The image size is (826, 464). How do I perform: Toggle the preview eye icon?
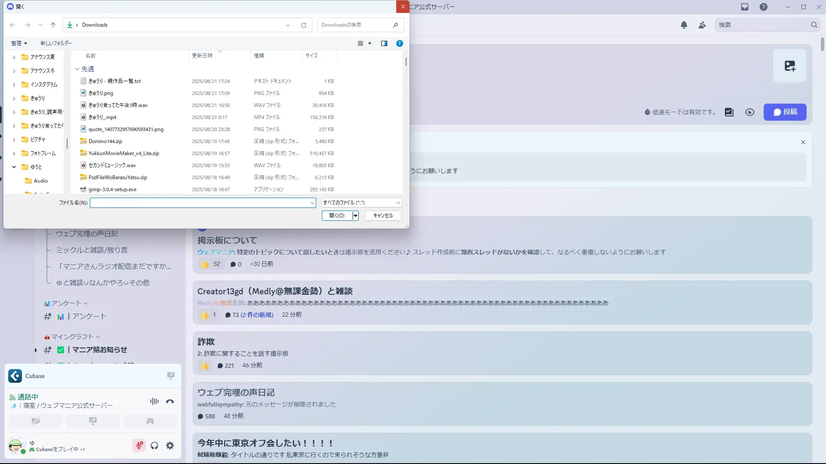750,112
